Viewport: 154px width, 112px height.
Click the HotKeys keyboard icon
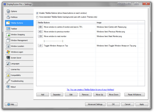click(x=8, y=17)
